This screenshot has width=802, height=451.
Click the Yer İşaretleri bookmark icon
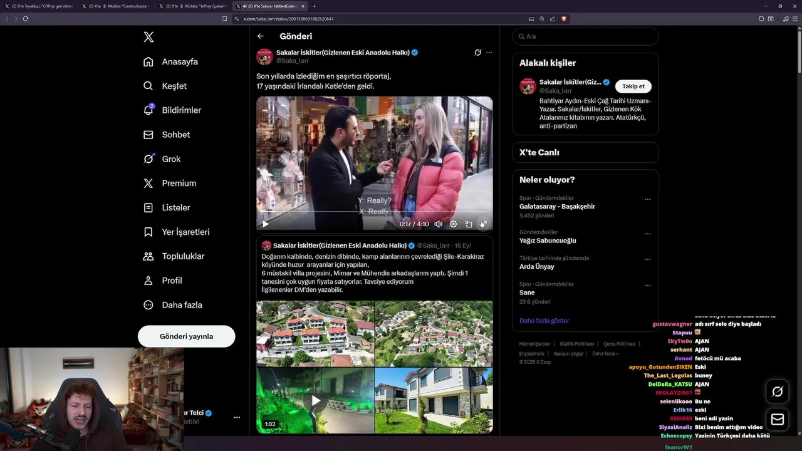[x=148, y=232]
